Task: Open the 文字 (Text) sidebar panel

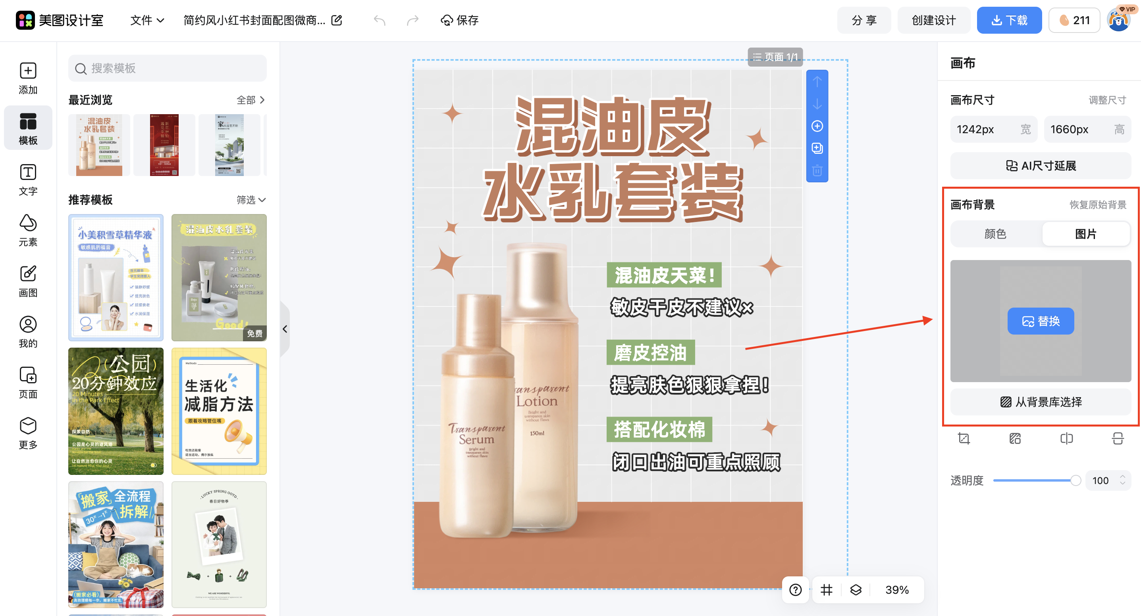Action: tap(28, 179)
